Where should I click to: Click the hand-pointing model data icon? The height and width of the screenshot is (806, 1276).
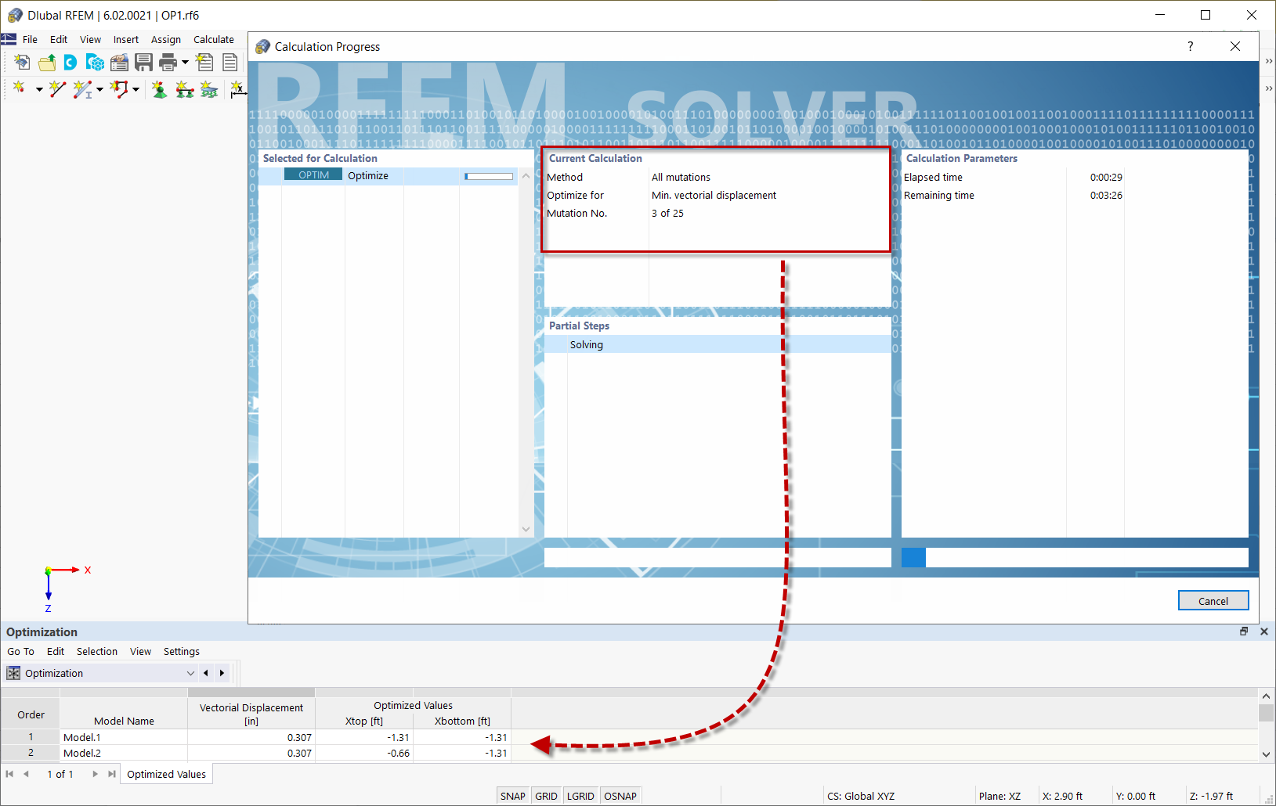point(119,63)
